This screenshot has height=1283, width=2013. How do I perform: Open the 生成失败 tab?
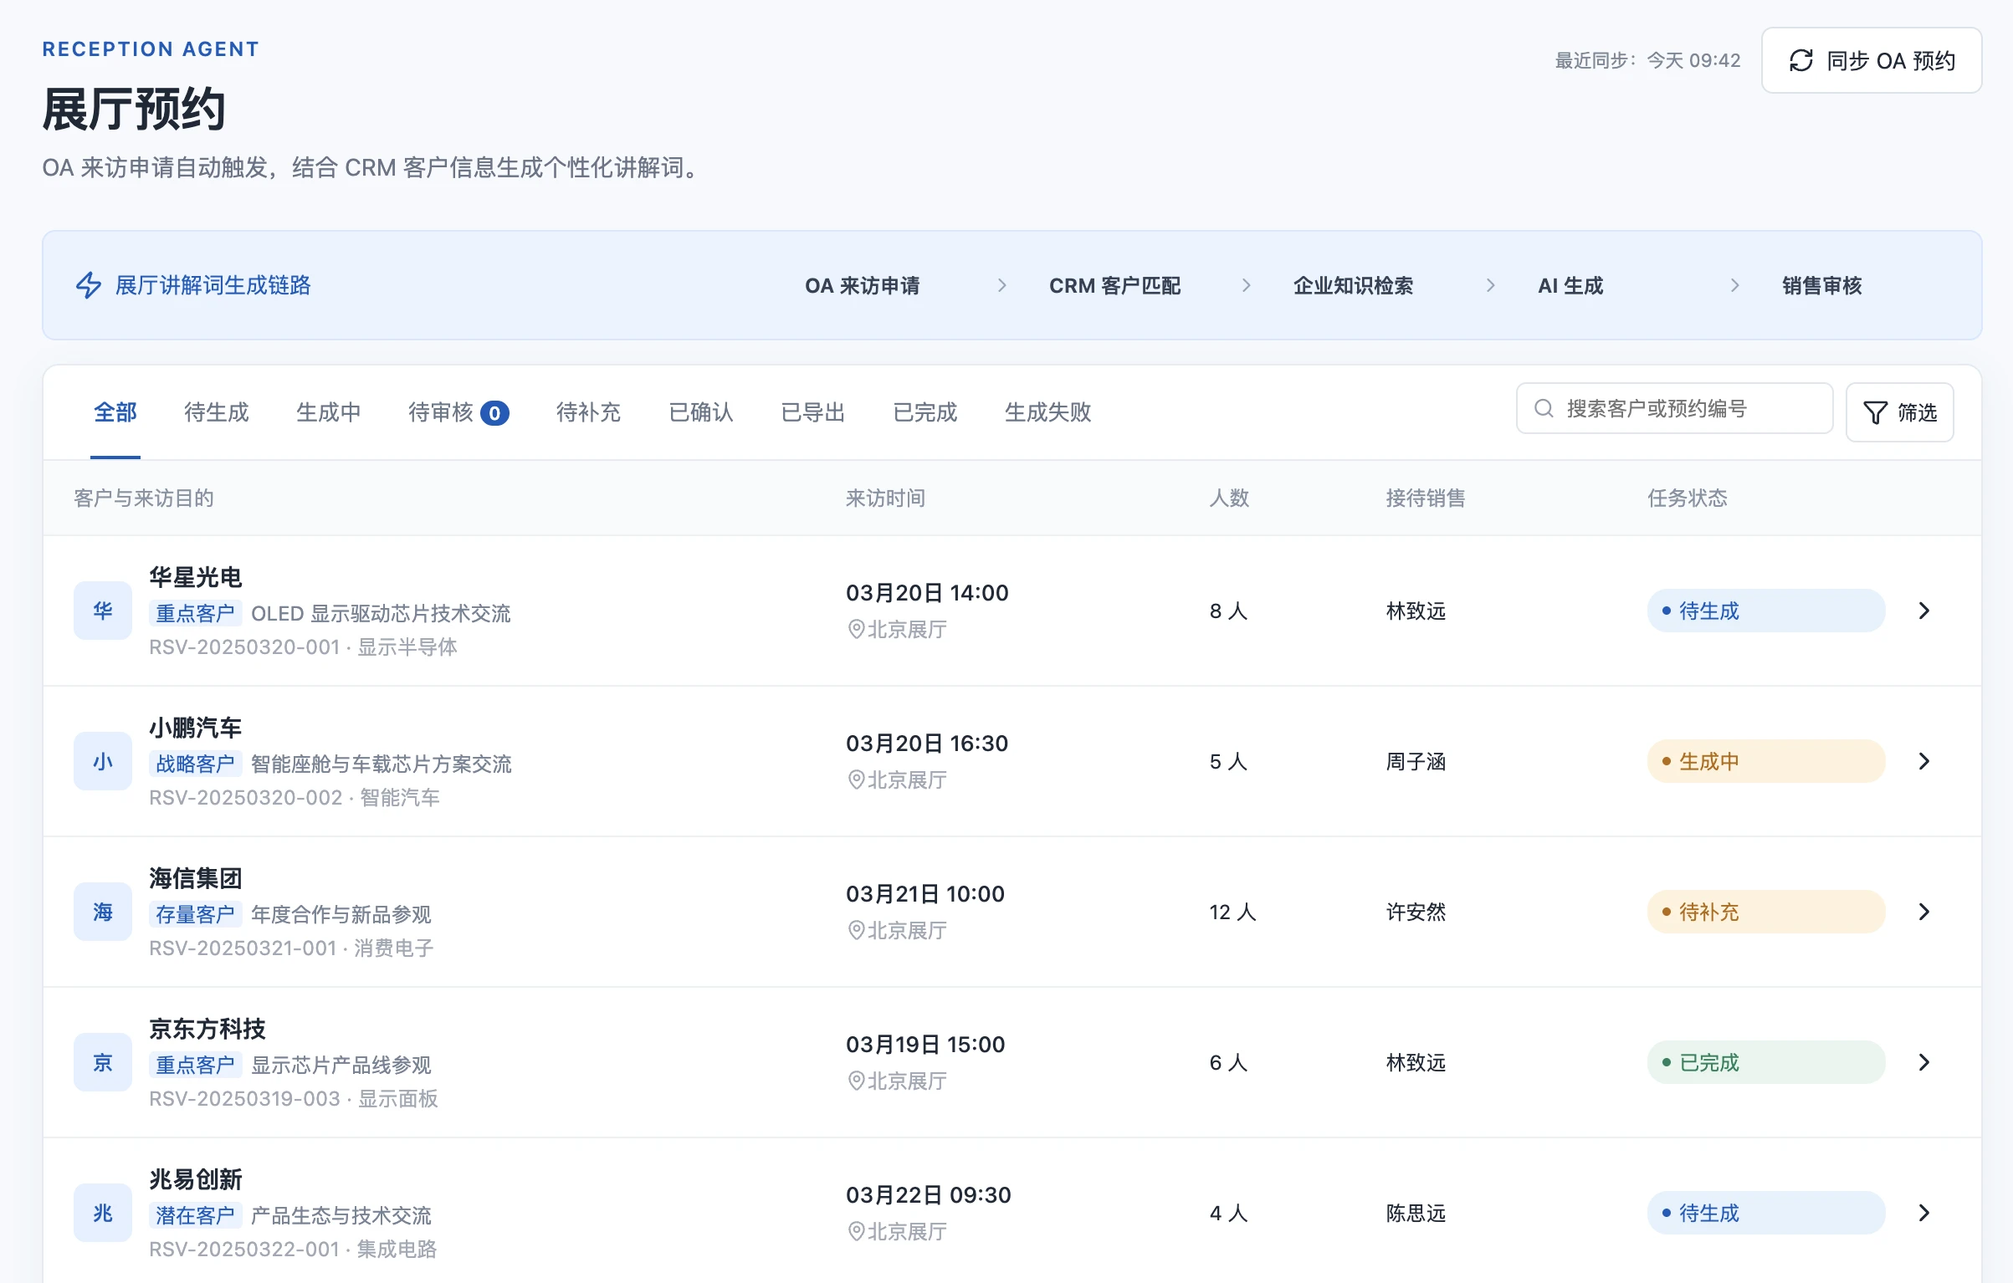1048,412
